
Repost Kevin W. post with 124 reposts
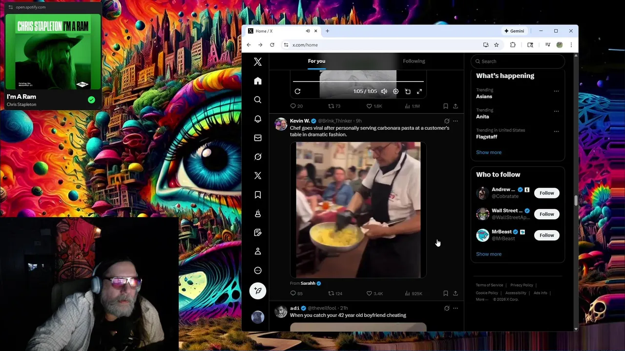coord(335,293)
